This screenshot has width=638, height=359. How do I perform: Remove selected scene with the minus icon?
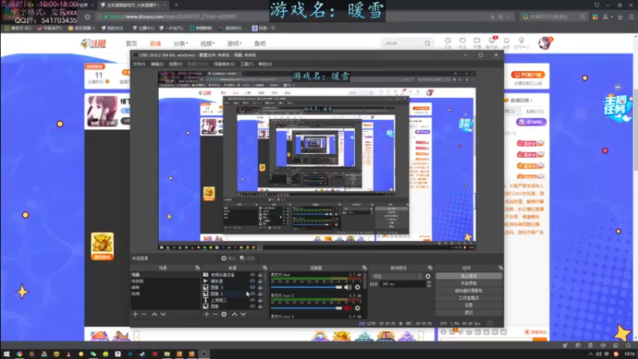(144, 314)
